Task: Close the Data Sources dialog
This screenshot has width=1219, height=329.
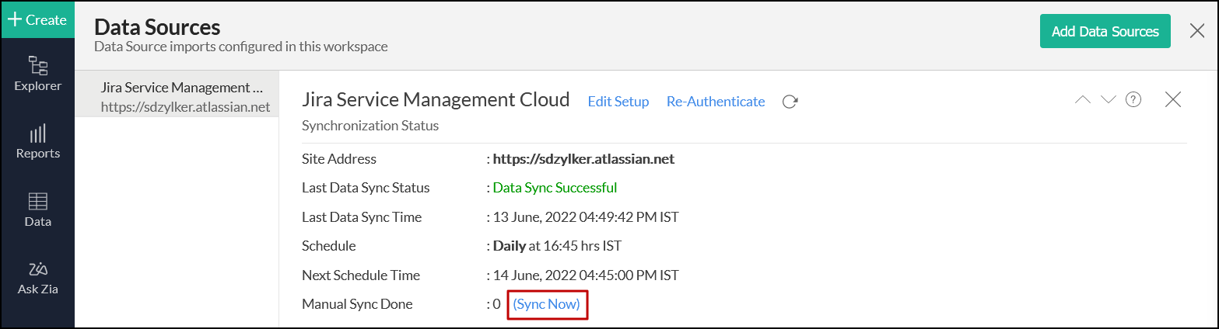Action: pos(1197,31)
